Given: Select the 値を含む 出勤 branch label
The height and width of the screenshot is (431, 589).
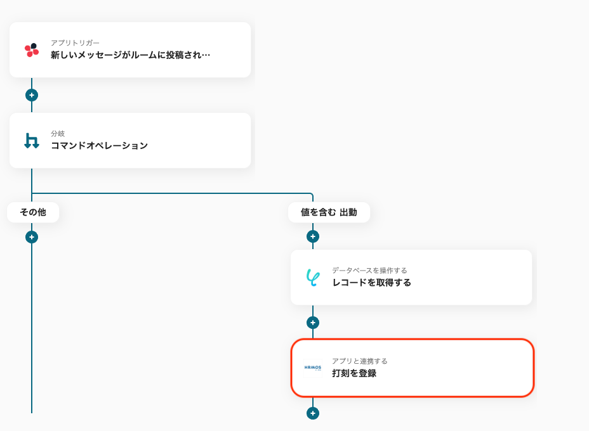Looking at the screenshot, I should [329, 212].
